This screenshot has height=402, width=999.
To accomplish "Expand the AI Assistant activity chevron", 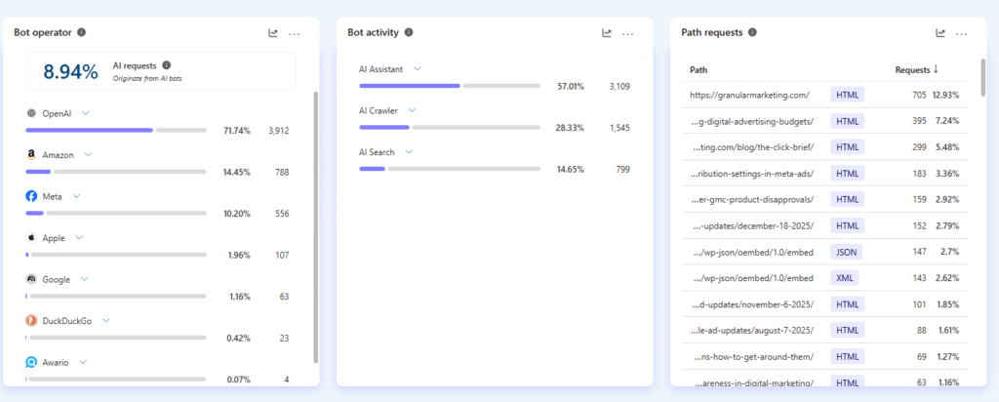I will 418,68.
